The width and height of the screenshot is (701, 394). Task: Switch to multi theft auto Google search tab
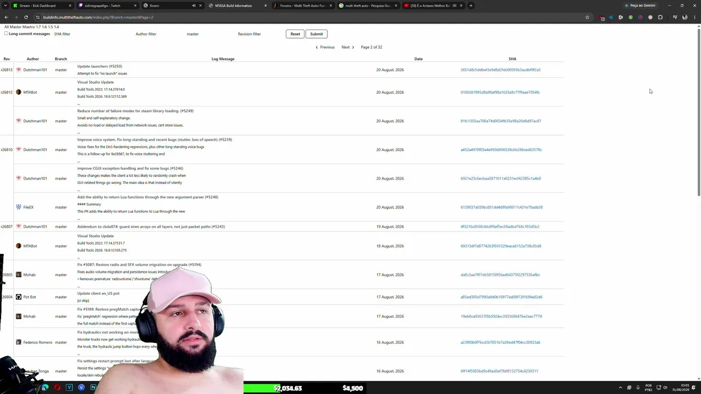click(367, 5)
